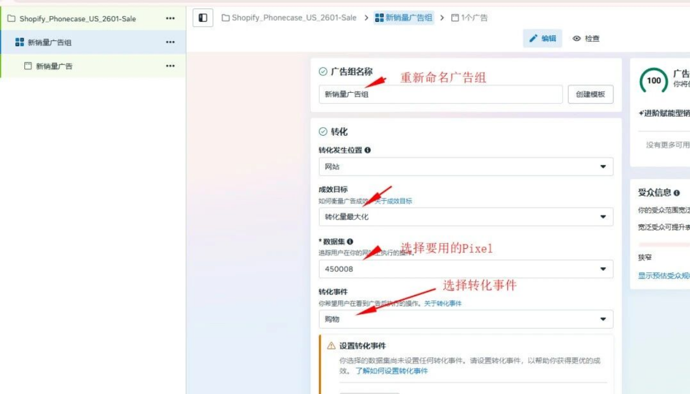Click the 广告组名称 input field
This screenshot has height=394, width=690.
441,95
